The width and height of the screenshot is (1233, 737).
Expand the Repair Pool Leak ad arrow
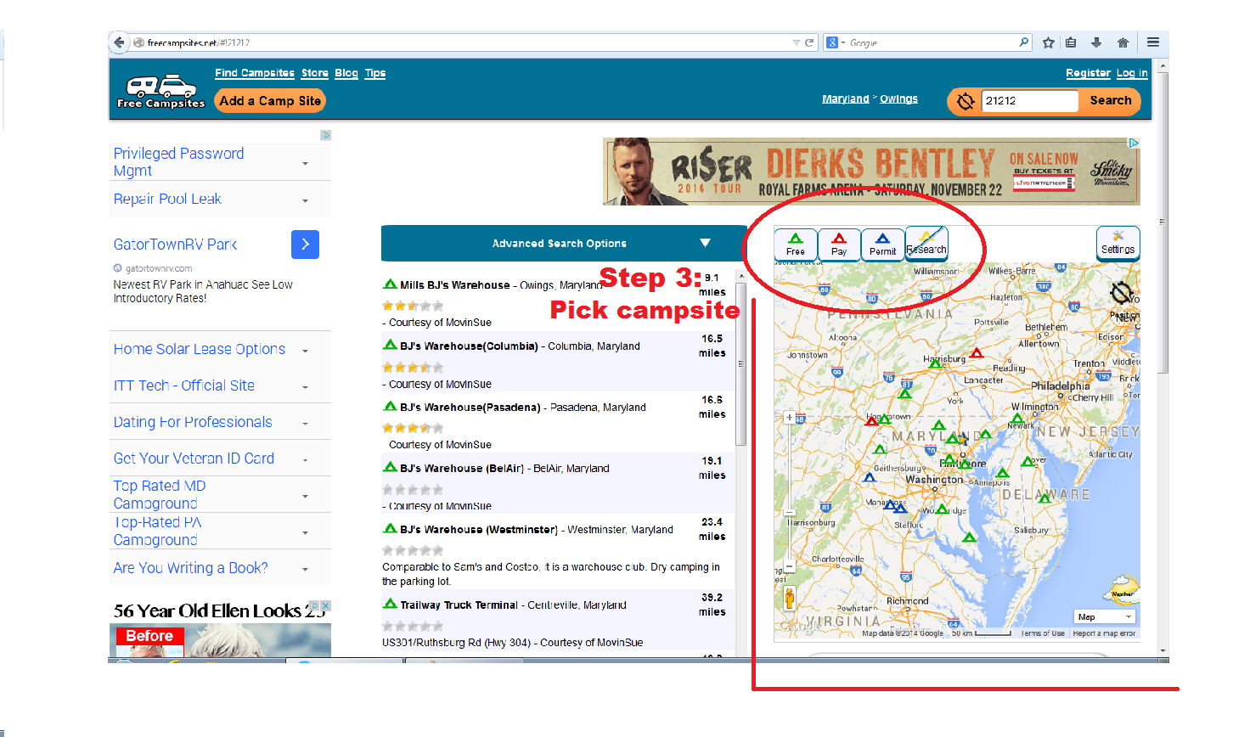tap(305, 200)
